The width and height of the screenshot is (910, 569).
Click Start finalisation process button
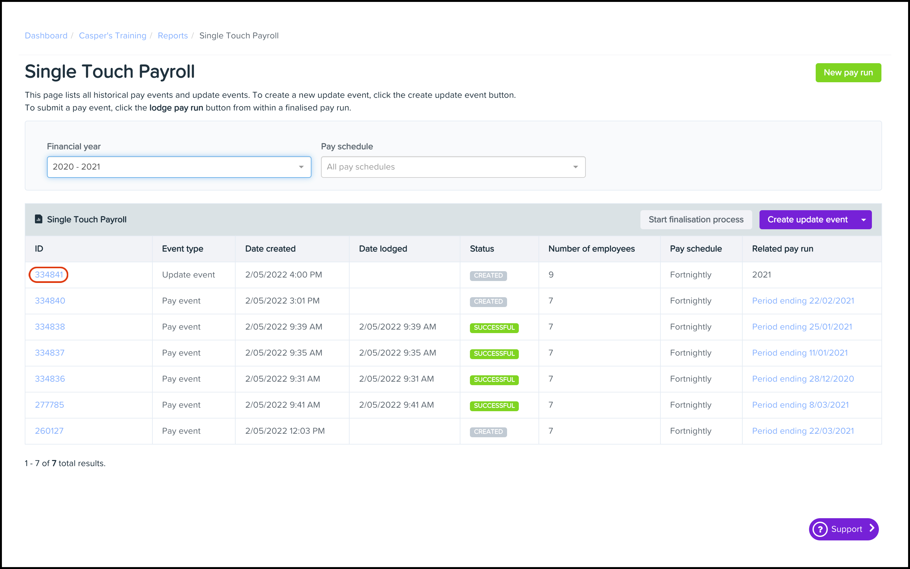pyautogui.click(x=695, y=220)
